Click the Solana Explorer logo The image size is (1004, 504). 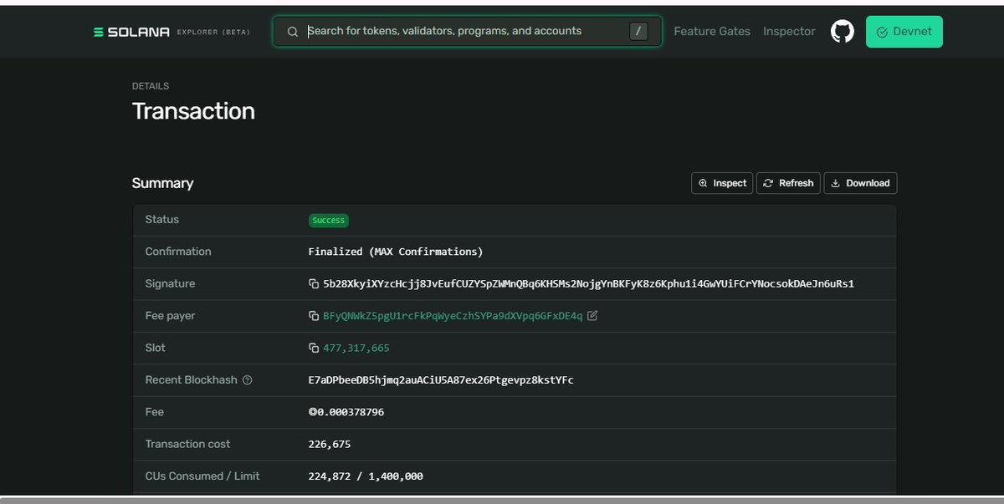[172, 32]
